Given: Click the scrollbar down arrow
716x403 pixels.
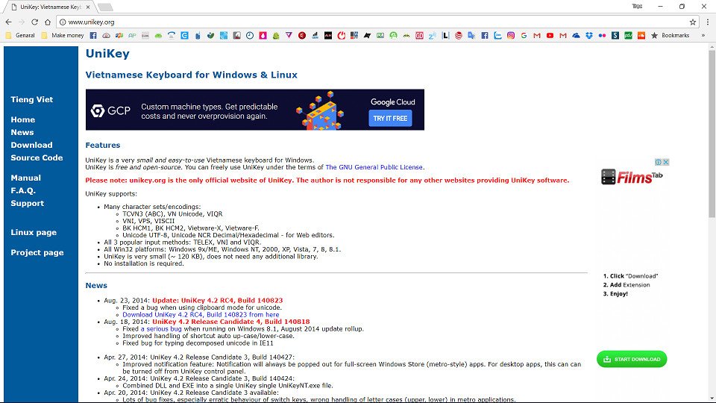Looking at the screenshot, I should pyautogui.click(x=712, y=399).
